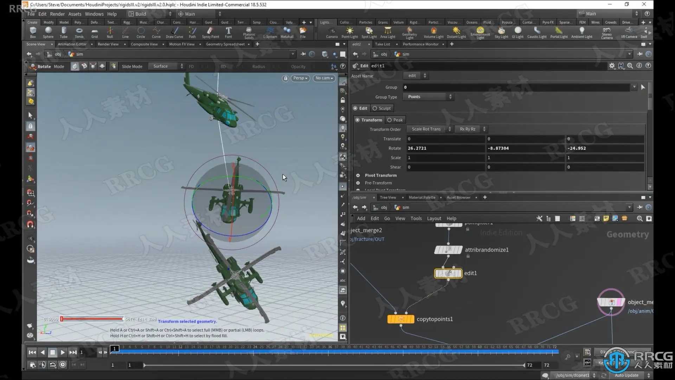Create a Point Light from shelf
Image resolution: width=675 pixels, height=380 pixels.
click(x=349, y=32)
